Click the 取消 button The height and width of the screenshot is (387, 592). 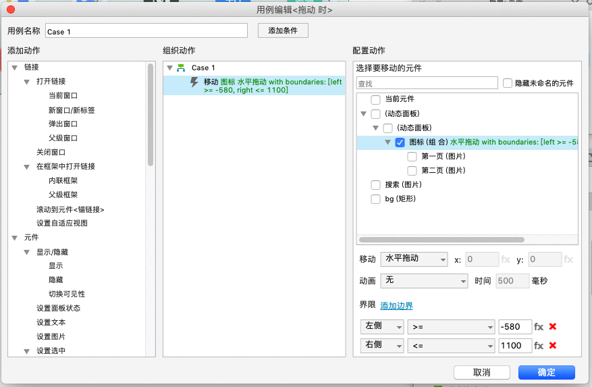click(x=482, y=372)
